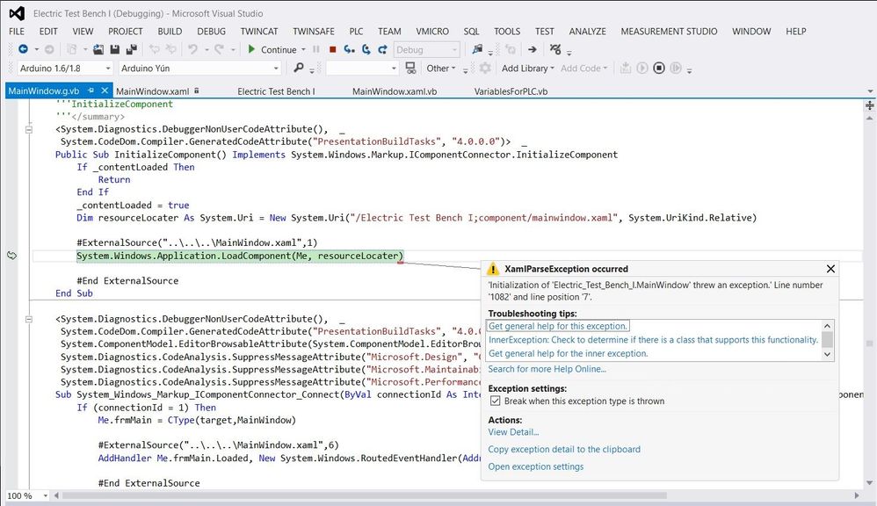Click the monitor icon left of Other
Screen dimensions: 877x506
pos(410,68)
